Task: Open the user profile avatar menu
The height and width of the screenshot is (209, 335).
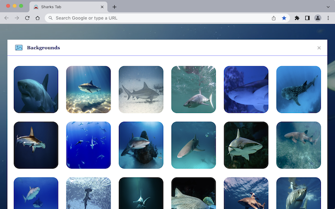Action: point(318,18)
